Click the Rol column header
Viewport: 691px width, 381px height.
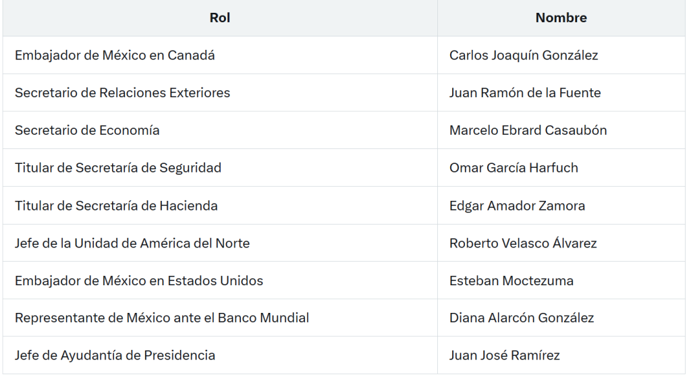pos(220,18)
